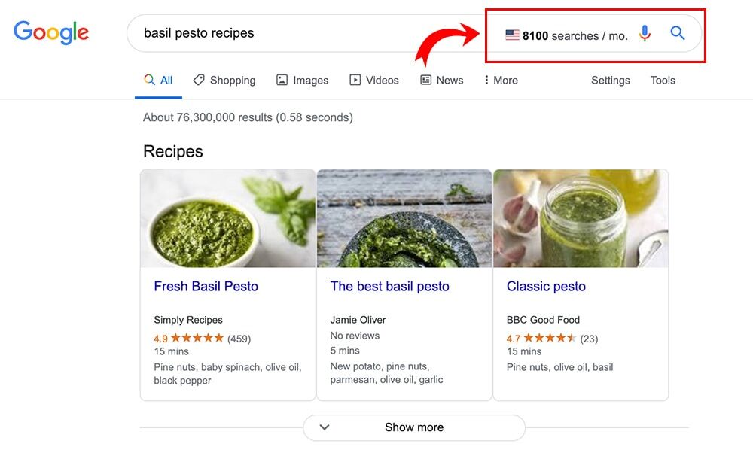The width and height of the screenshot is (753, 462).
Task: Click the Jamie Oliver pesto mortar thumbnail
Action: click(404, 218)
